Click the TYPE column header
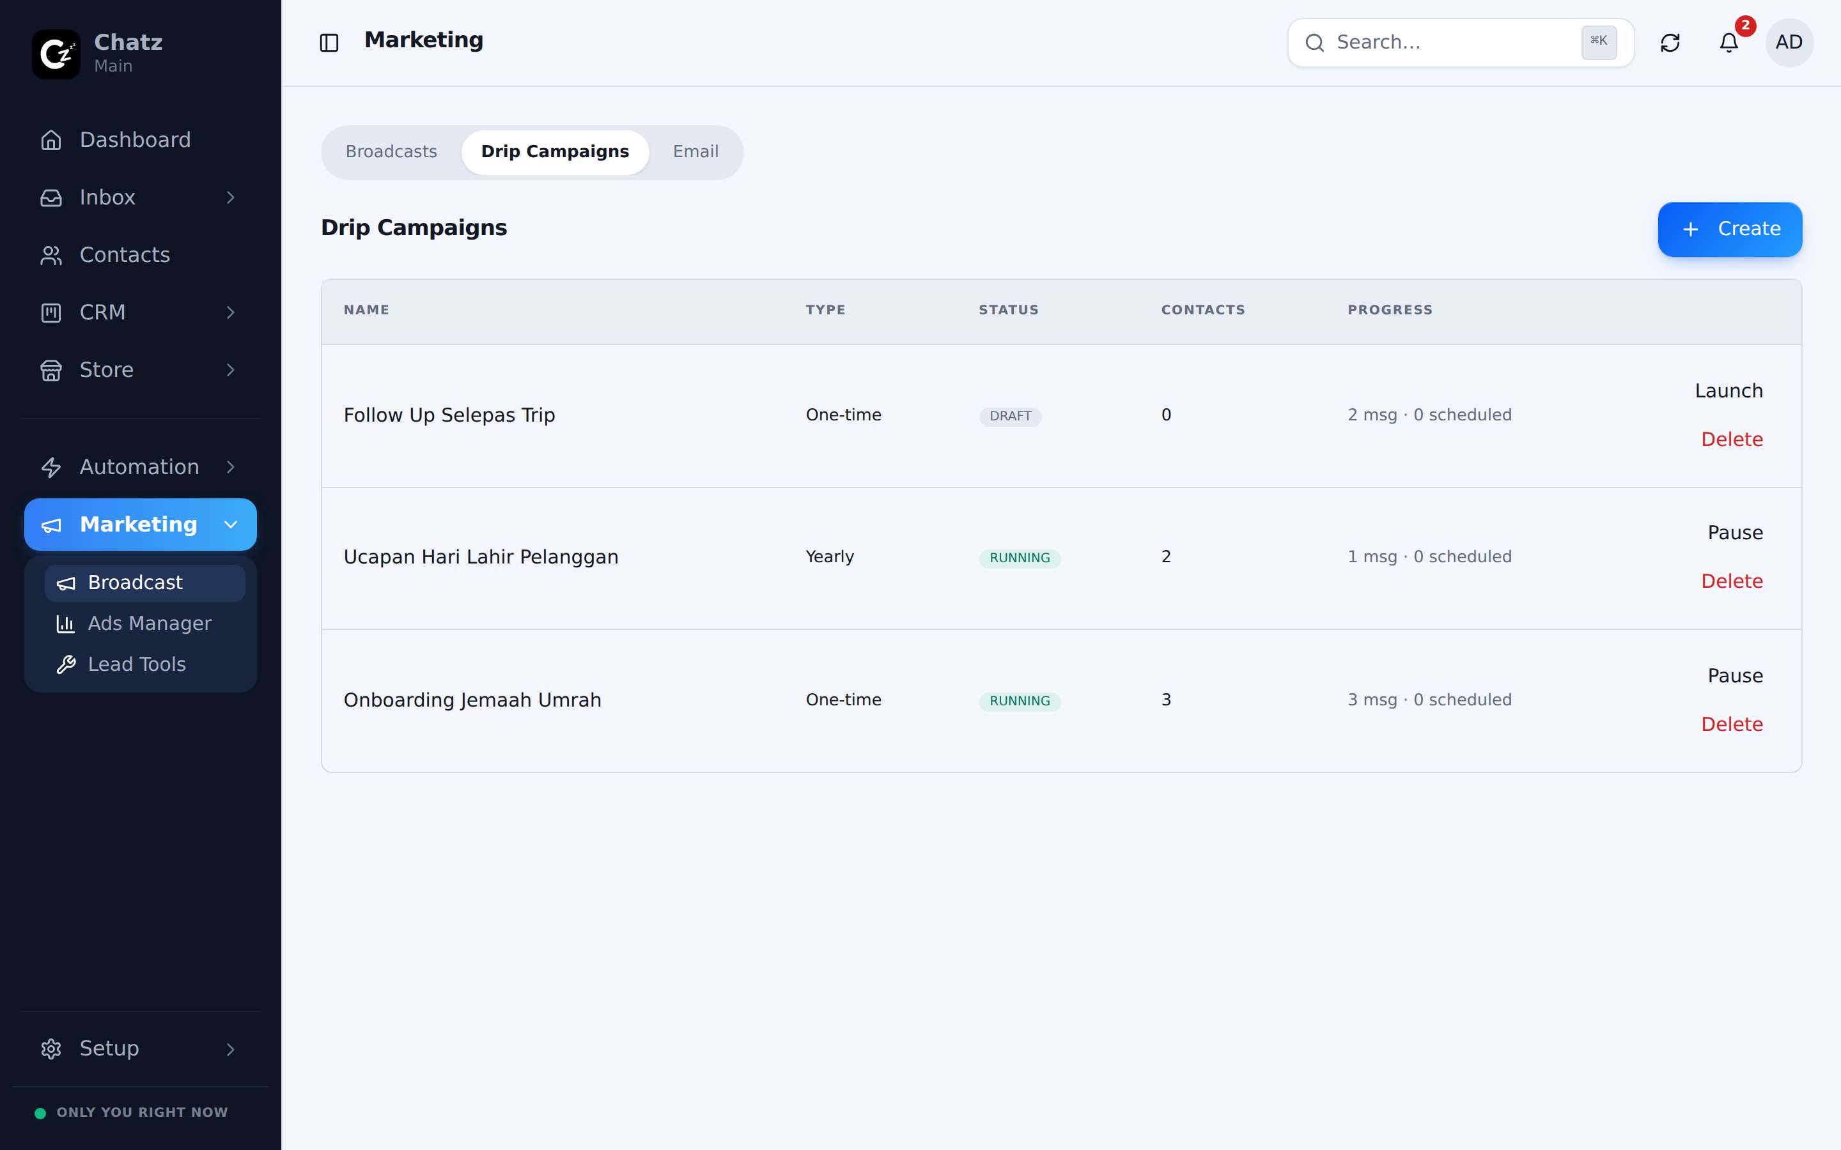Viewport: 1841px width, 1150px height. click(x=825, y=310)
